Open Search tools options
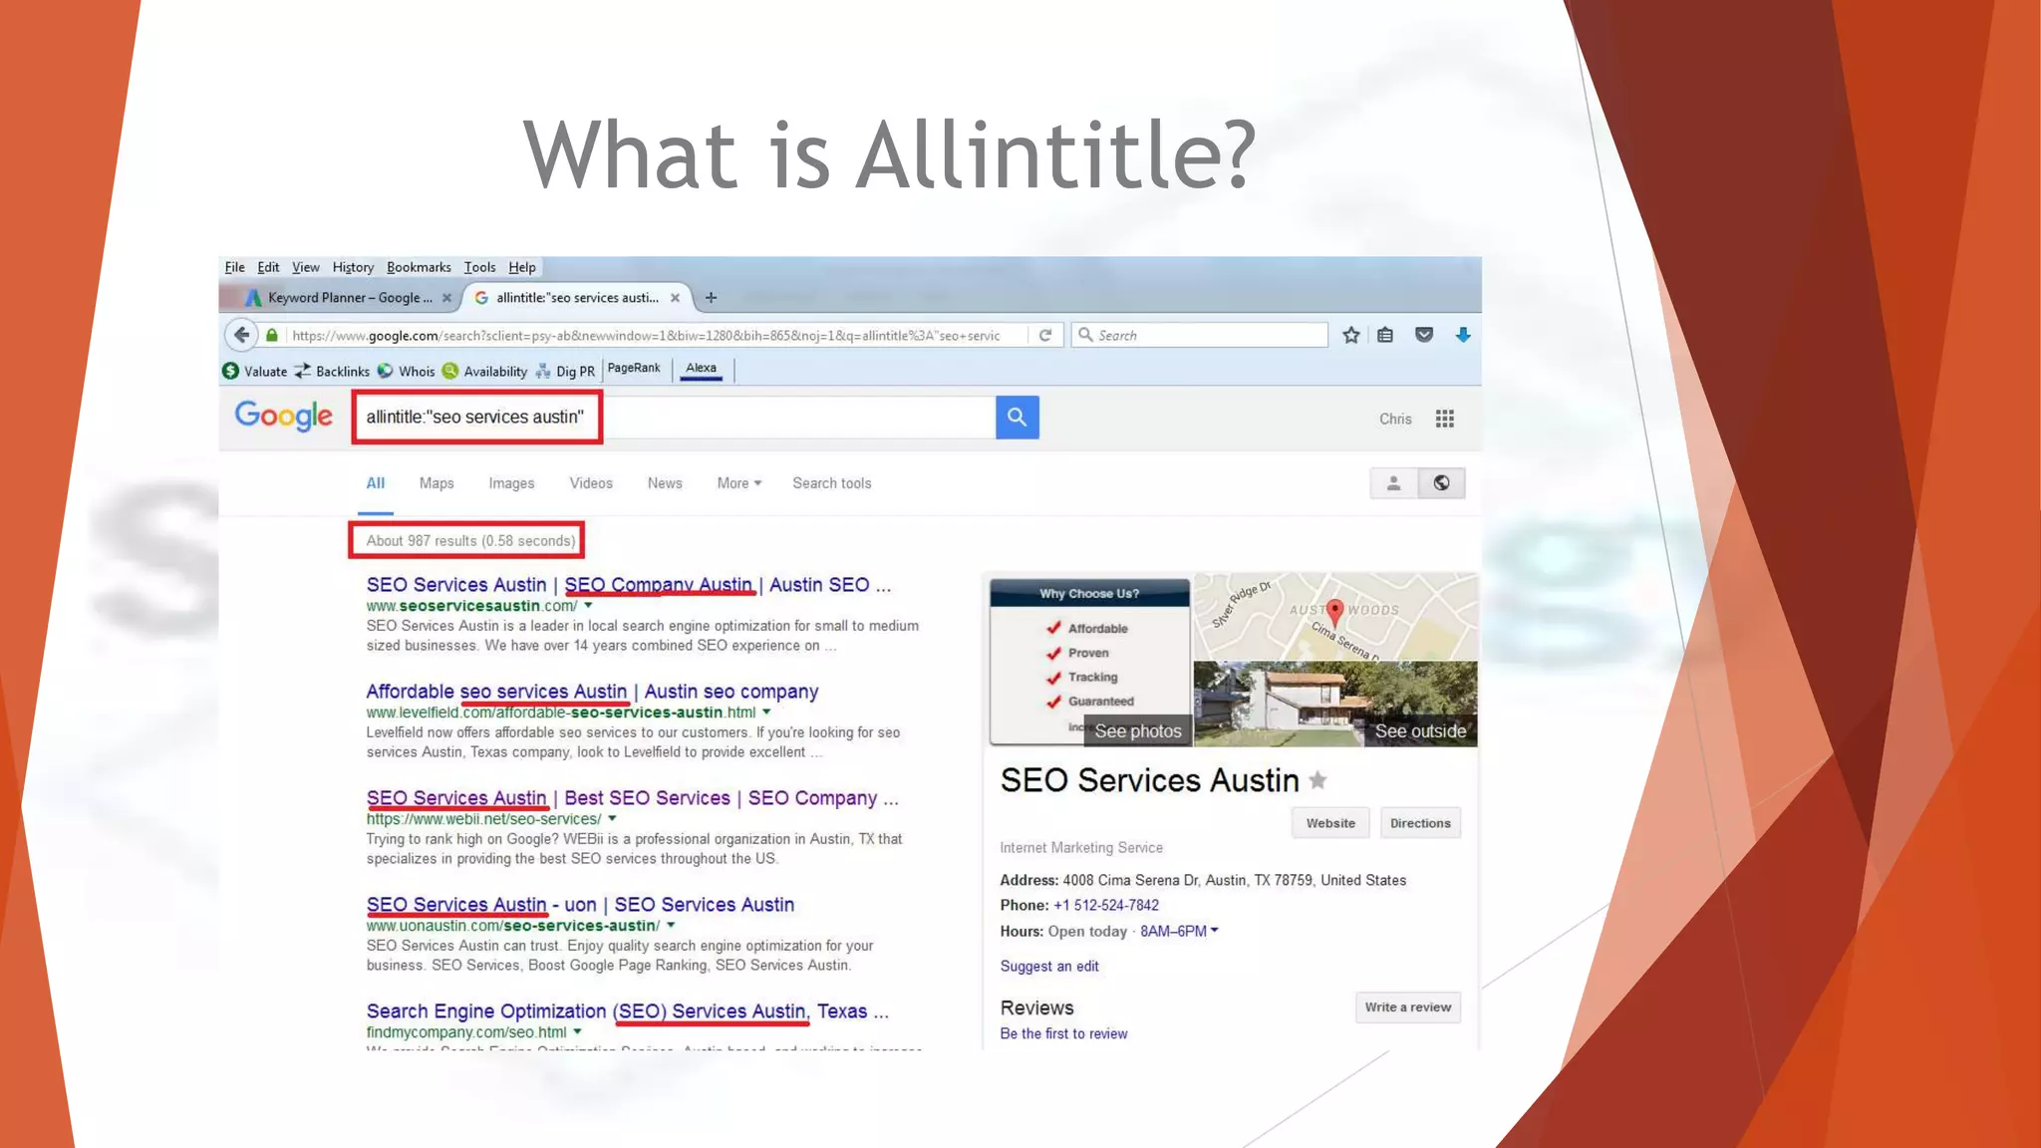The image size is (2041, 1148). tap(832, 483)
